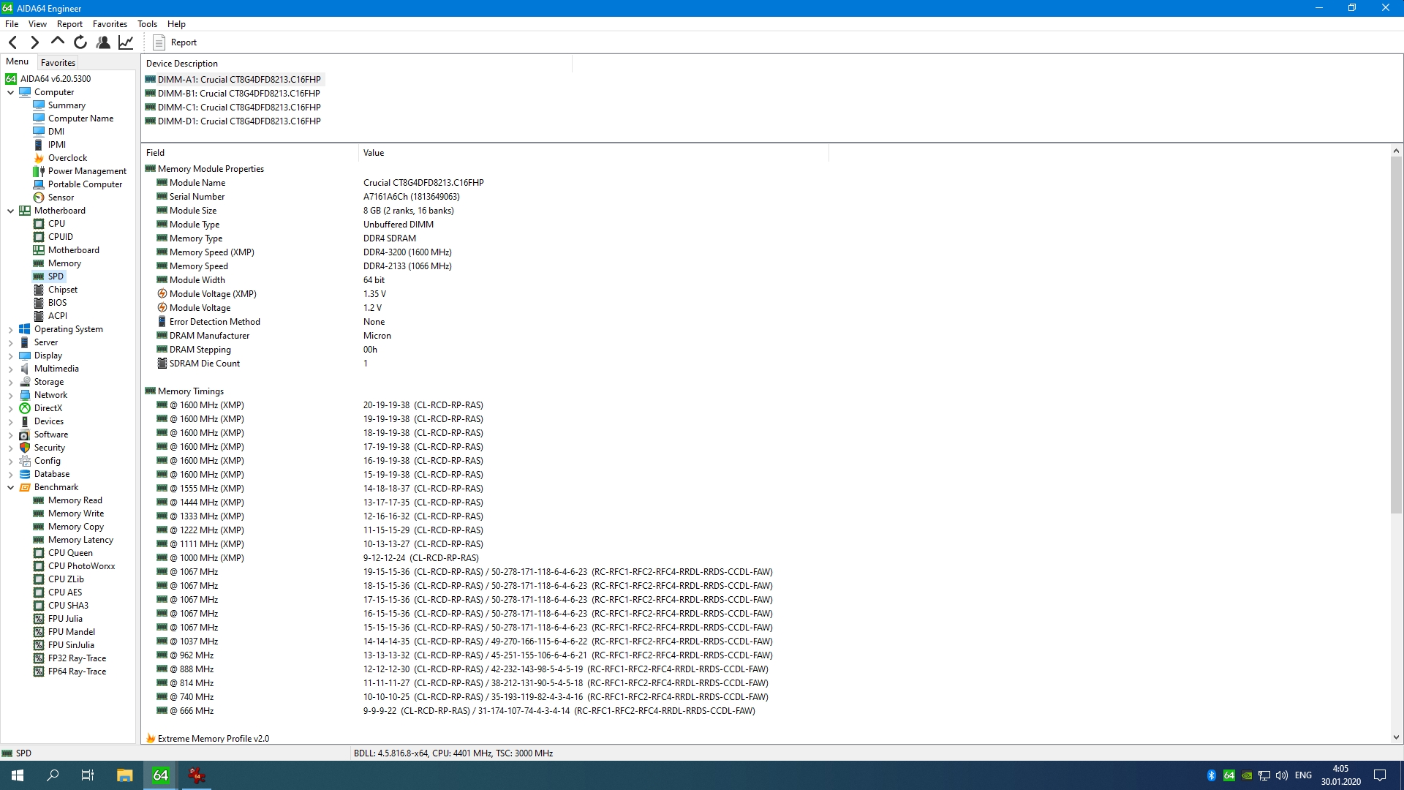The height and width of the screenshot is (790, 1404).
Task: Open the user profile toolbar icon
Action: pos(103,42)
